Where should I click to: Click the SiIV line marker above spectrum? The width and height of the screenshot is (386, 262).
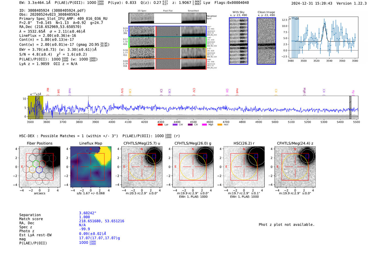pyautogui.click(x=122, y=92)
